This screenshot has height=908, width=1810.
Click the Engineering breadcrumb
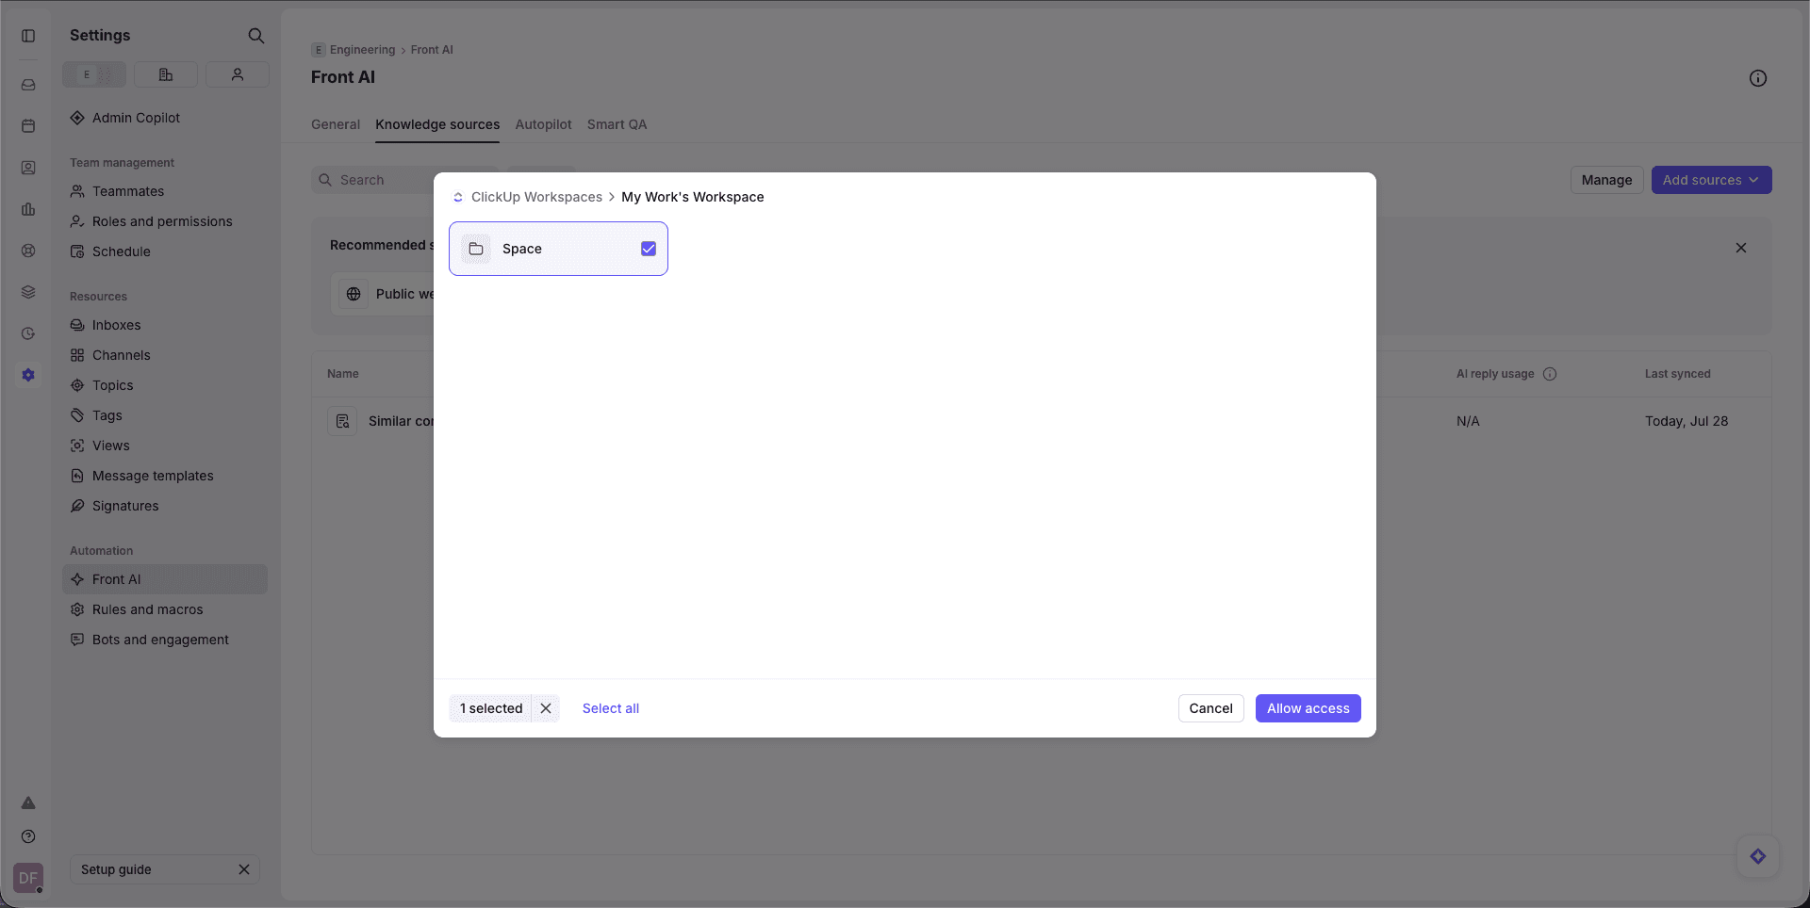[x=362, y=50]
